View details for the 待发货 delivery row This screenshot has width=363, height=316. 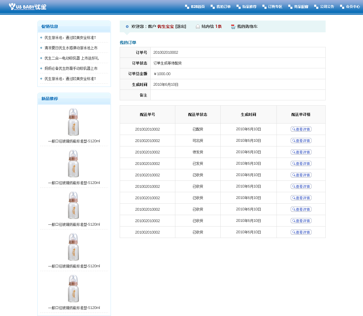pos(301,152)
